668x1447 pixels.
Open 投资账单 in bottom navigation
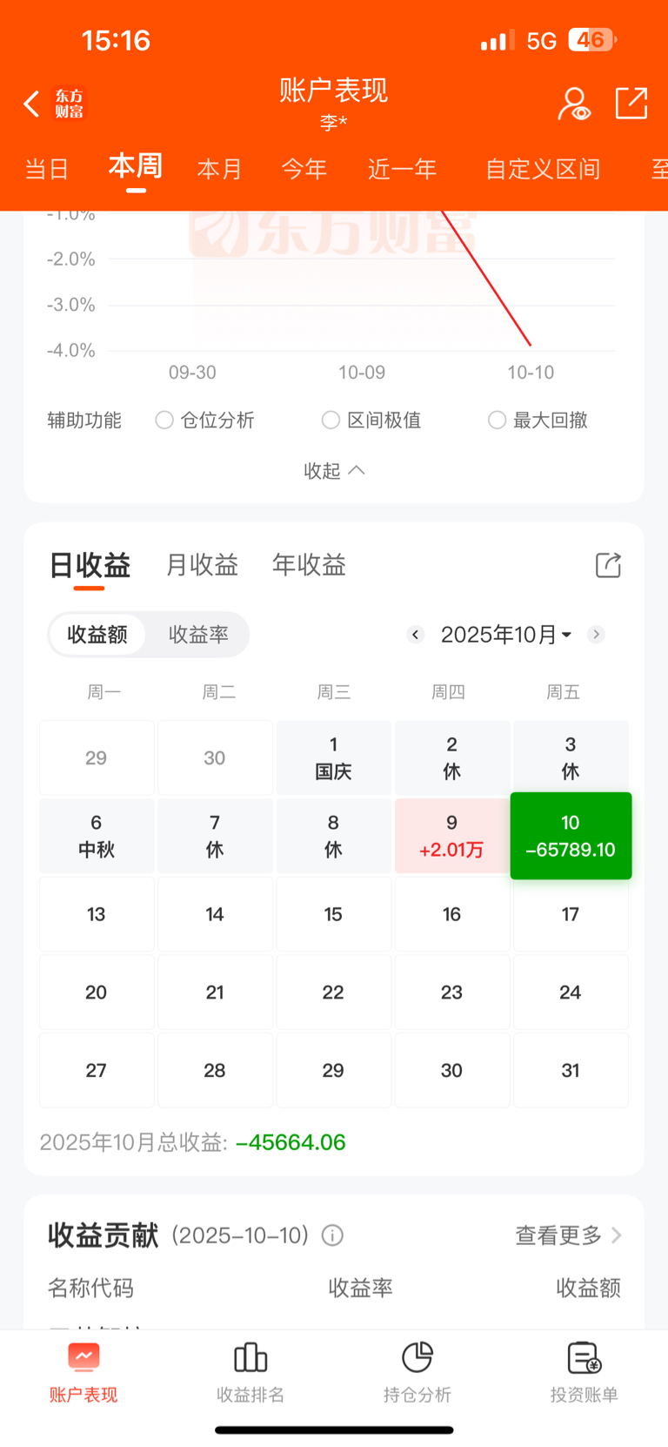584,1372
